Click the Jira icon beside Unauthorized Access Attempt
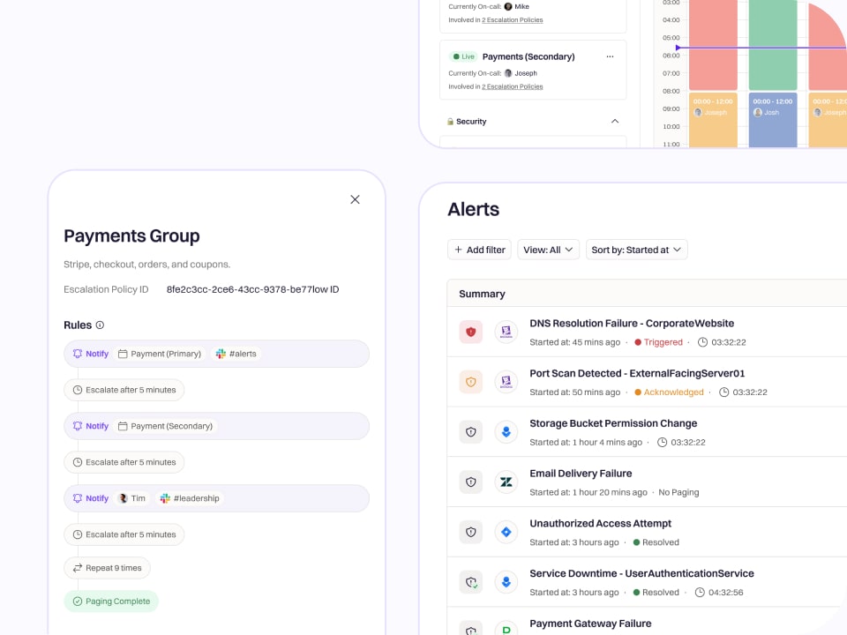The image size is (847, 635). click(506, 532)
